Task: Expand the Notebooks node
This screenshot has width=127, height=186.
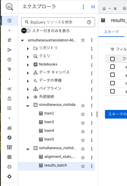Action: 28,65
